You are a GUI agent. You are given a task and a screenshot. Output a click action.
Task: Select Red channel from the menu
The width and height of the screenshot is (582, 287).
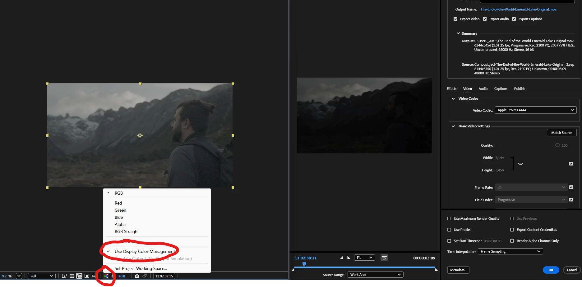pyautogui.click(x=157, y=203)
